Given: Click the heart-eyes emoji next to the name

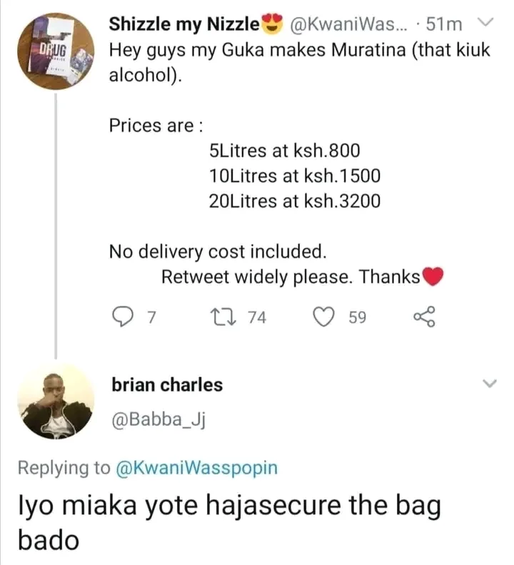Looking at the screenshot, I should (x=272, y=24).
